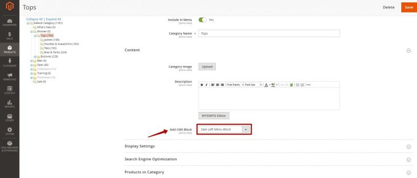417x178 pixels.
Task: Save the Tops category
Action: tap(409, 7)
